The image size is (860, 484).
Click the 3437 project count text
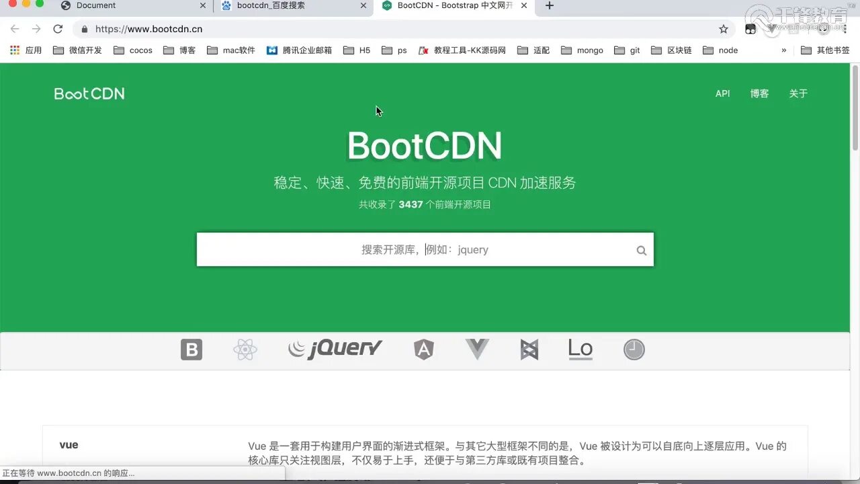411,204
